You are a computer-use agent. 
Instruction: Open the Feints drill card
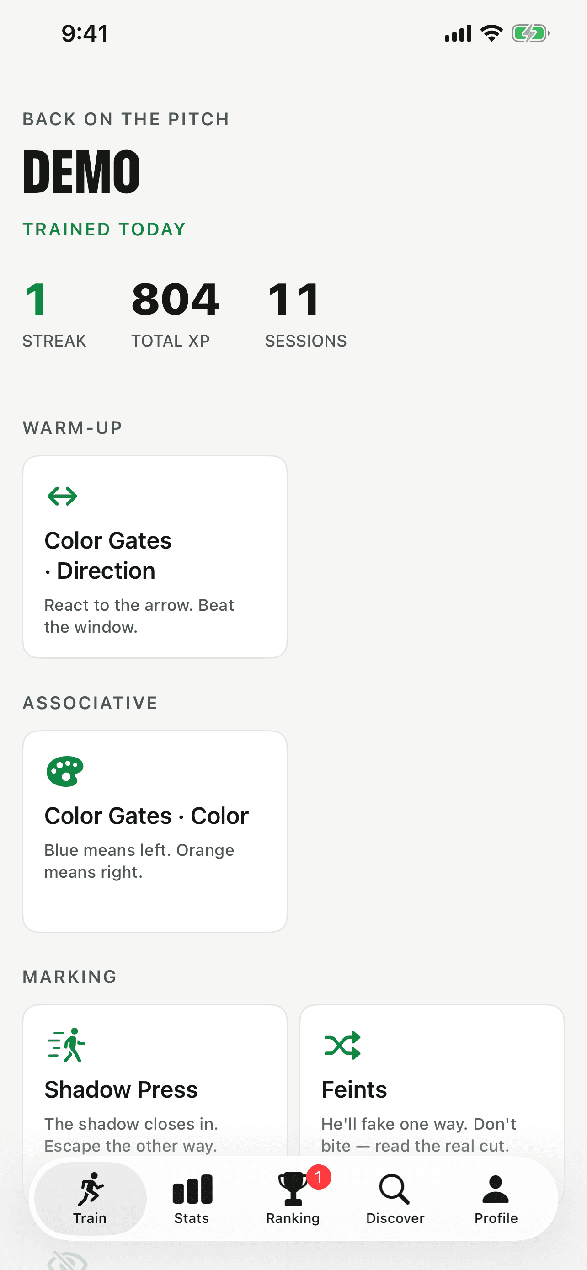pos(432,1080)
